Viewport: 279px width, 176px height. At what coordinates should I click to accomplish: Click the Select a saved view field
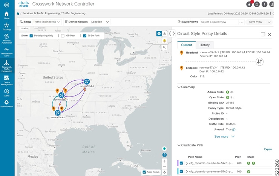coord(219,22)
